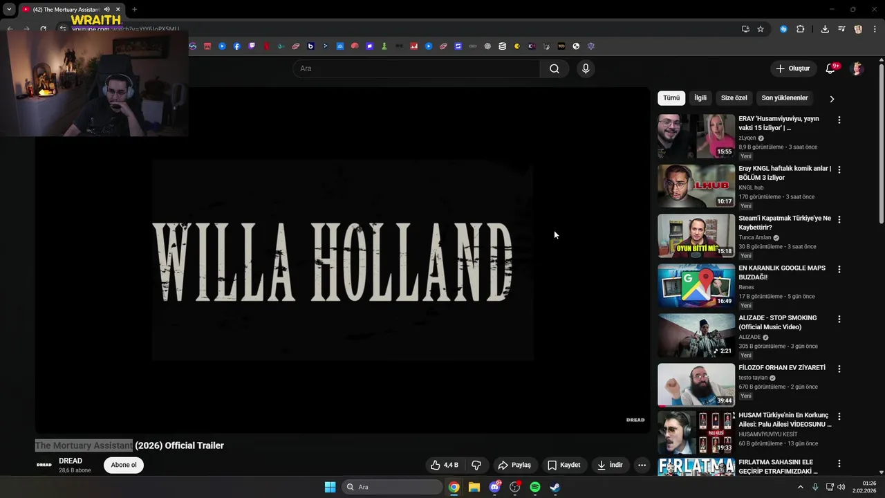The width and height of the screenshot is (885, 498).
Task: Open options menu for FİLOZOF ORHAN video
Action: [839, 369]
